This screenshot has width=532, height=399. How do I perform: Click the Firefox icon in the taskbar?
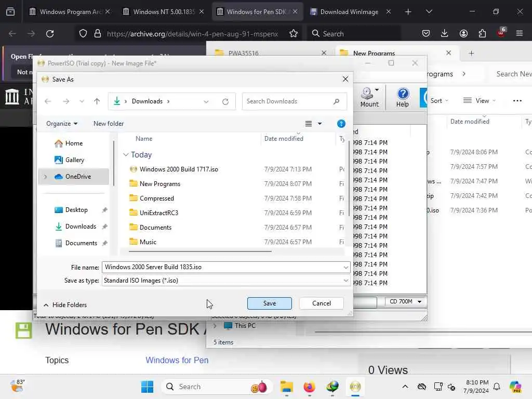tap(309, 387)
